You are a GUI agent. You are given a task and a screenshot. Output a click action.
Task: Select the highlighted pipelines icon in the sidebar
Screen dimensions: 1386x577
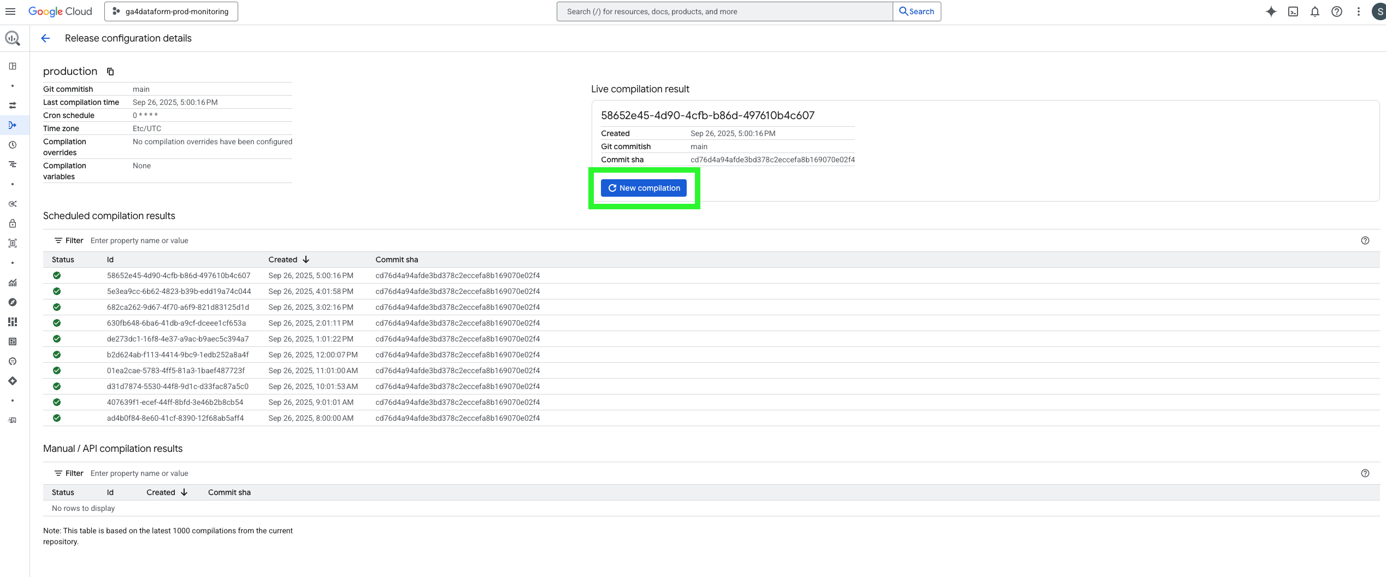(x=13, y=125)
